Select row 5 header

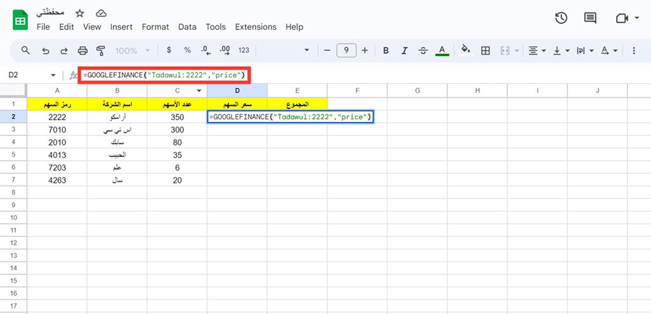point(13,155)
